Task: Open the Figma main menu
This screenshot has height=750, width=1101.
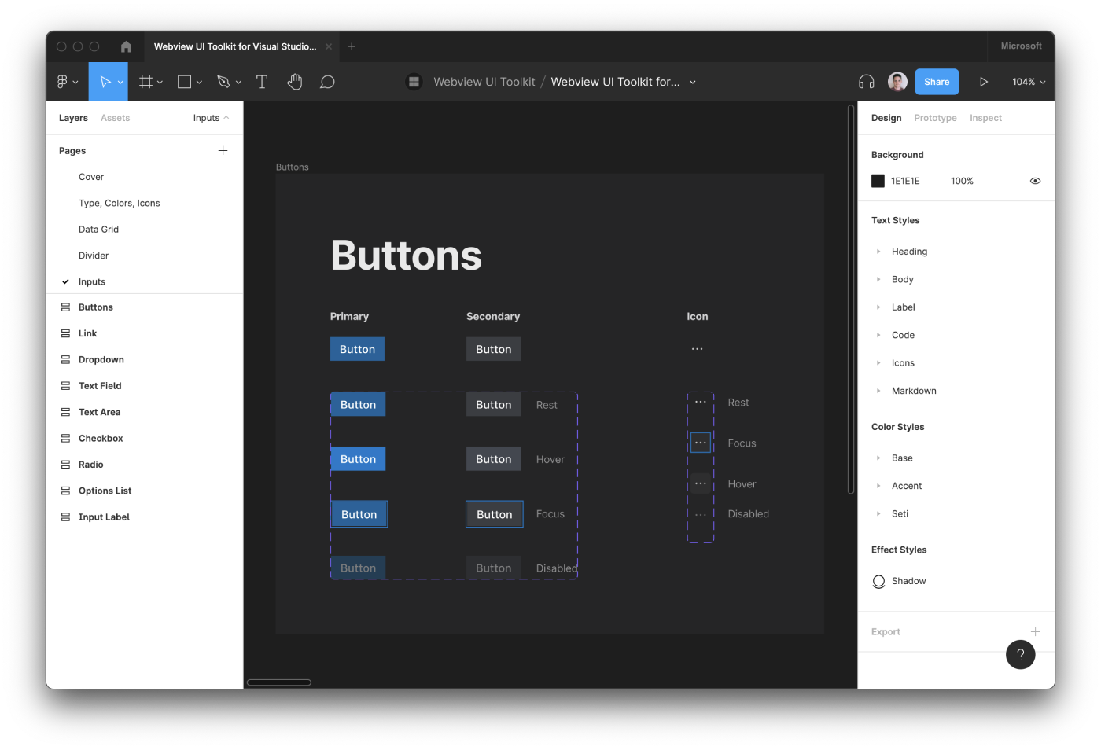Action: tap(63, 81)
